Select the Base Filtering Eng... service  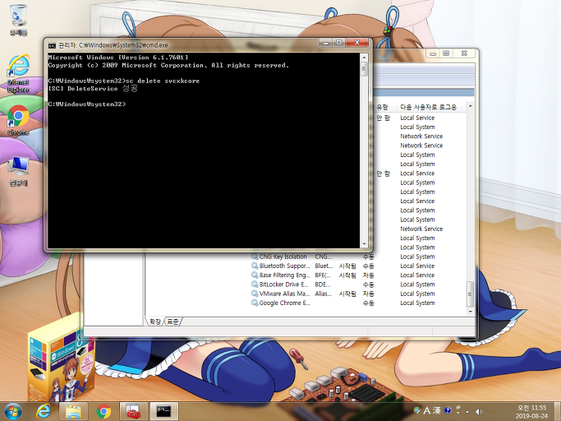[284, 275]
